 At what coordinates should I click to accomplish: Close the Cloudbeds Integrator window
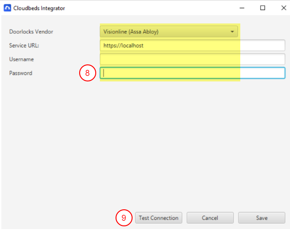tap(283, 8)
